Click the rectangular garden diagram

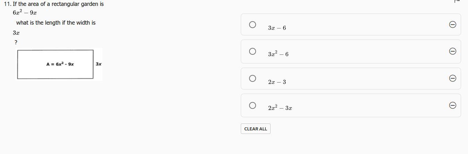[x=56, y=72]
